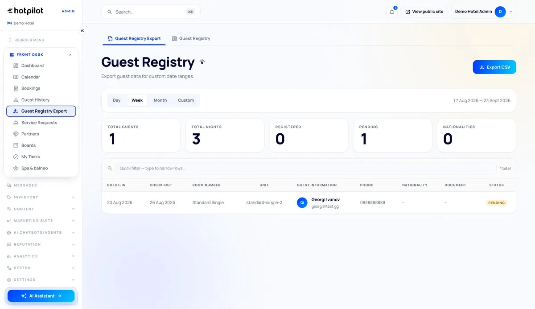Click the Calendar icon in sidebar
The height and width of the screenshot is (309, 535).
(x=16, y=77)
